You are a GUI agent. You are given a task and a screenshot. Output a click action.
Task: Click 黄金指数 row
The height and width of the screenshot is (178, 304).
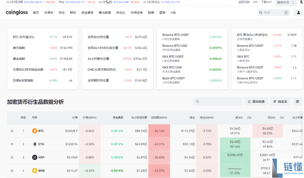coord(43,59)
